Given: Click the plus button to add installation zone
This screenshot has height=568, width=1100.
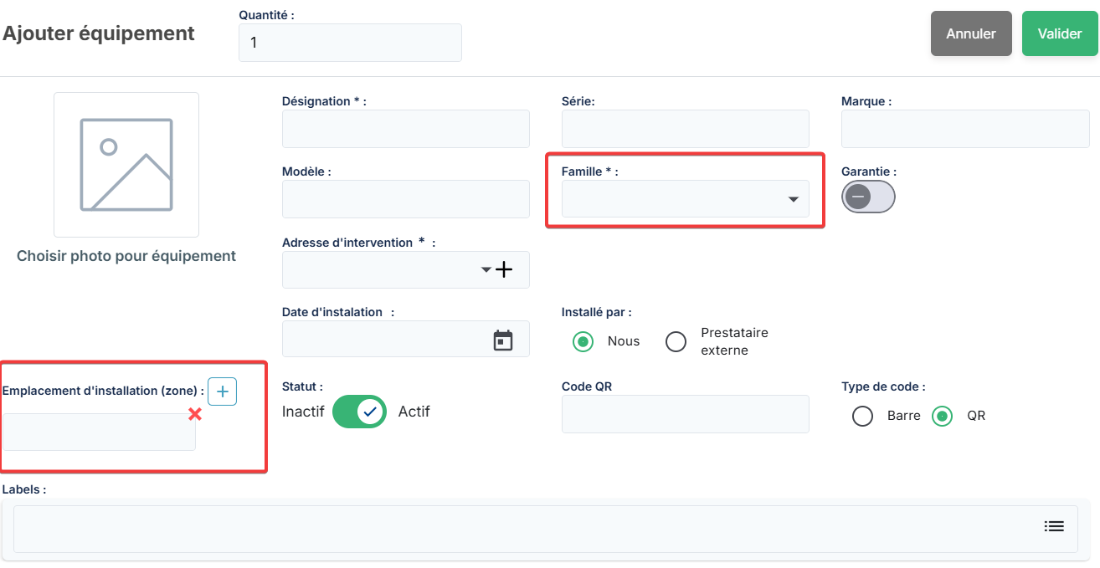Looking at the screenshot, I should 222,391.
